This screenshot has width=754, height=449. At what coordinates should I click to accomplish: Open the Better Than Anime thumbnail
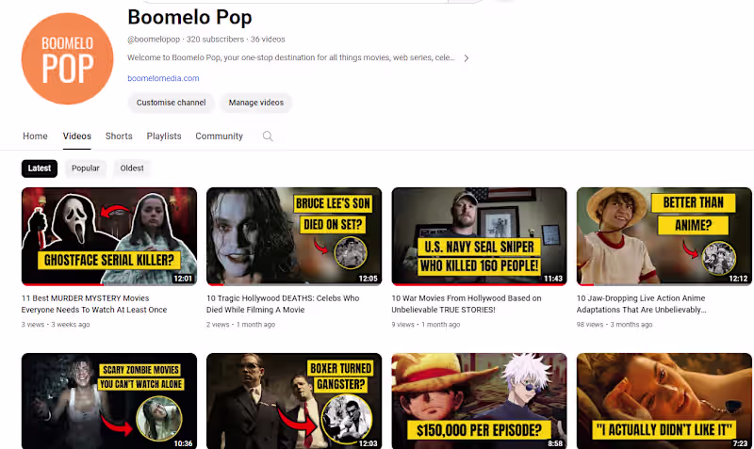pyautogui.click(x=664, y=236)
